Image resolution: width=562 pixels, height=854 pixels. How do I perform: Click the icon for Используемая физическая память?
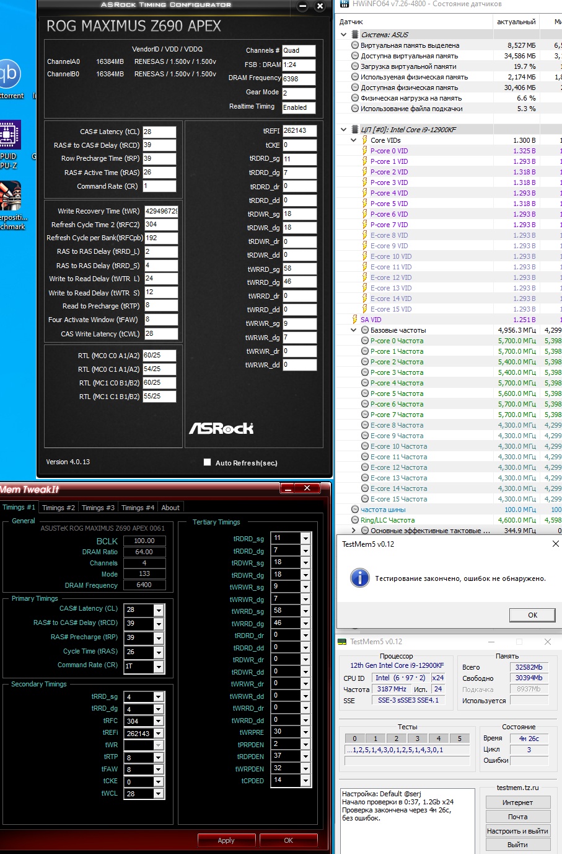[355, 77]
